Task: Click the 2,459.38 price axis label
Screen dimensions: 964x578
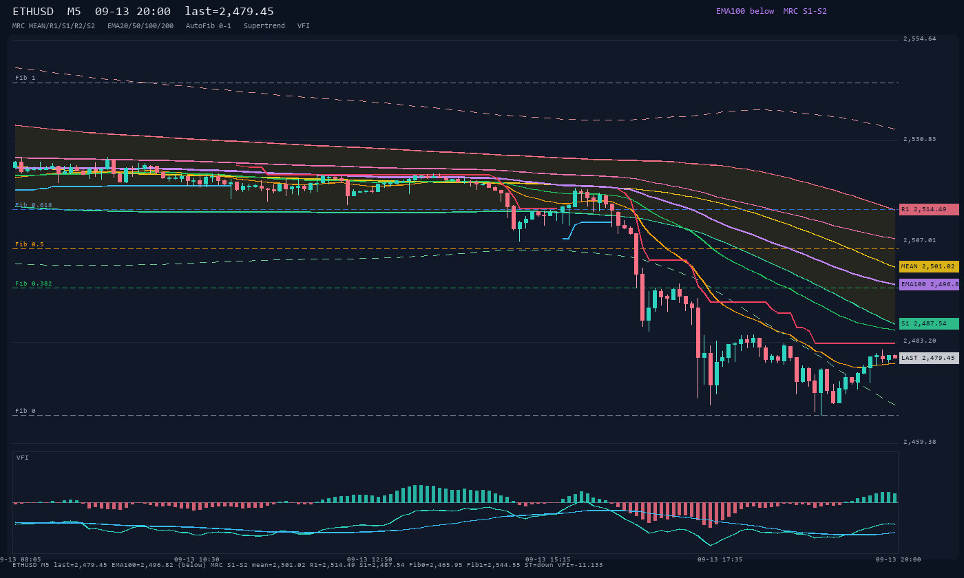Action: (920, 442)
